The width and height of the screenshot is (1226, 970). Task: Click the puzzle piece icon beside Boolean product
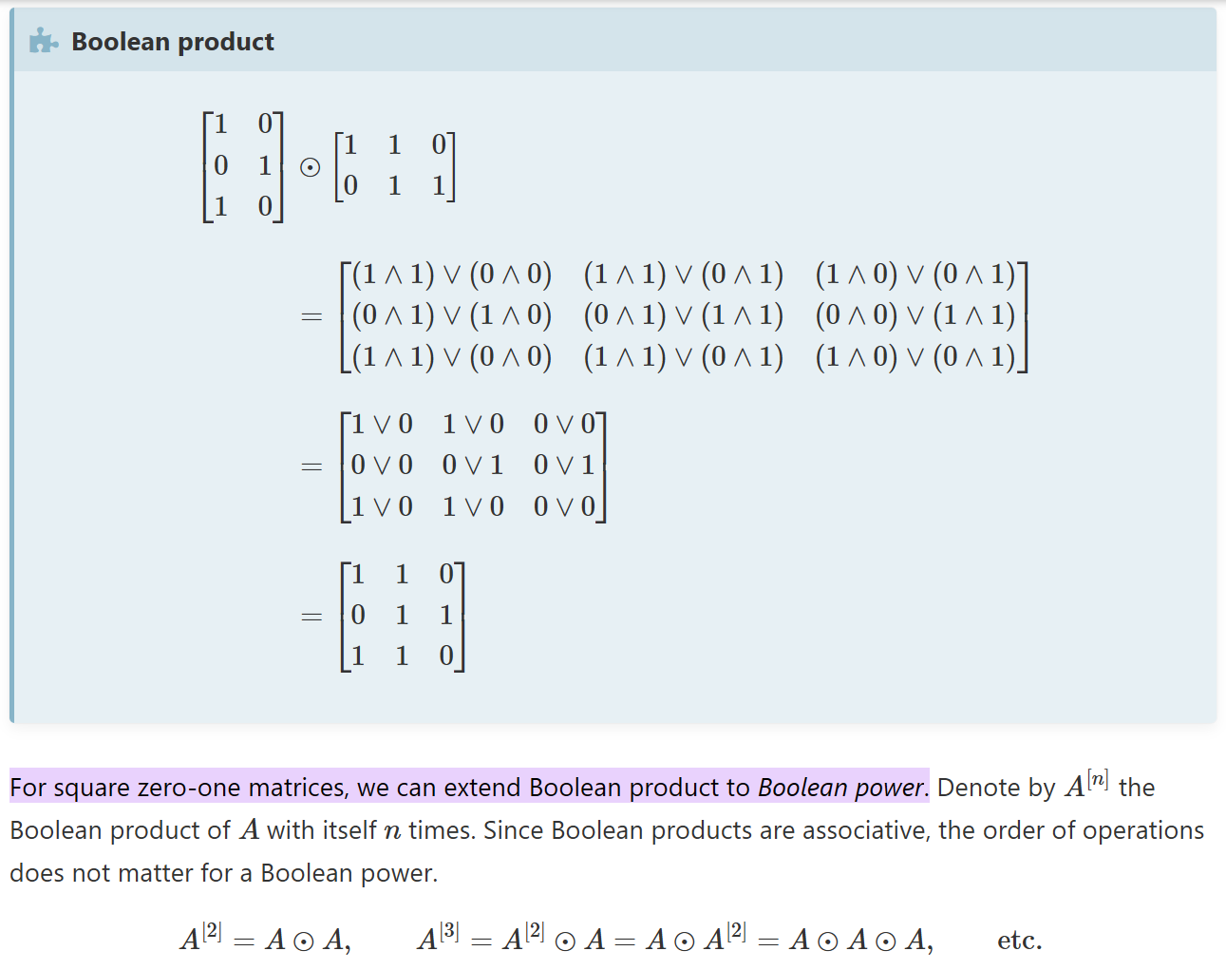(x=43, y=41)
